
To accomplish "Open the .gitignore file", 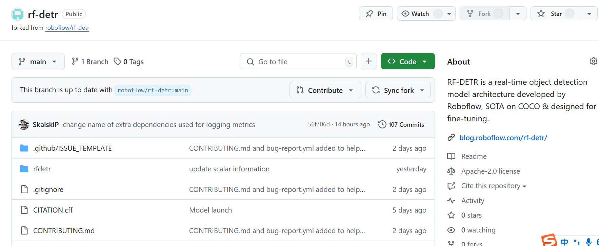I will pos(48,190).
